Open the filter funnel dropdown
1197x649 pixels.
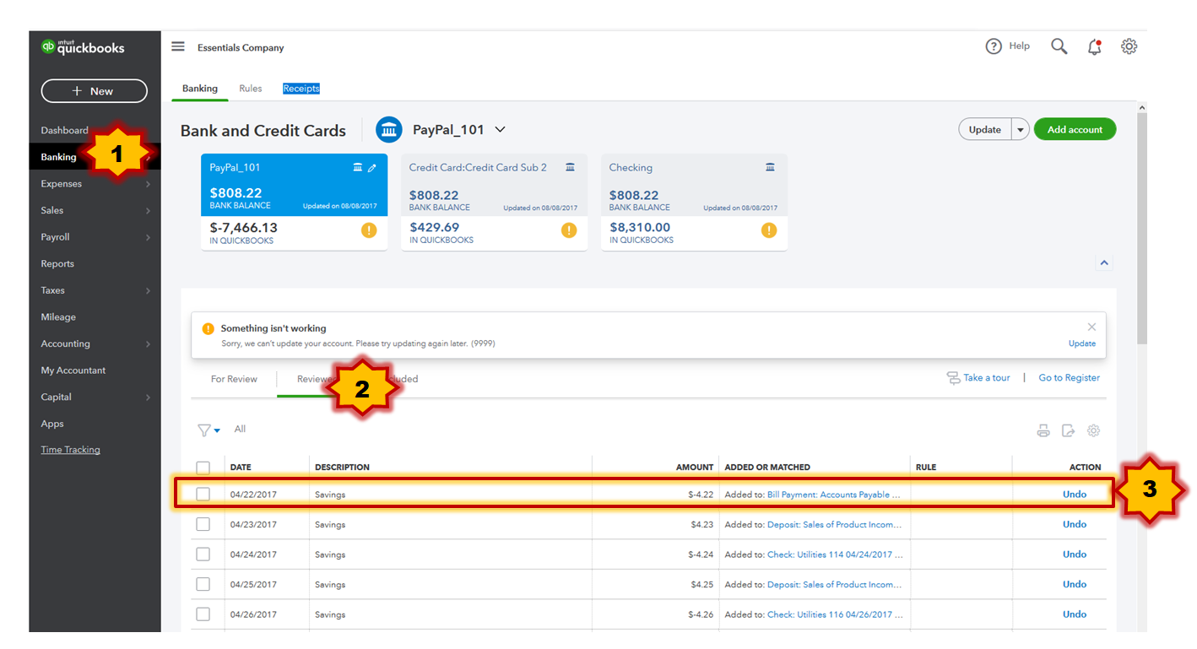click(208, 430)
